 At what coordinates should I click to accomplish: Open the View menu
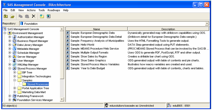click(x=21, y=10)
